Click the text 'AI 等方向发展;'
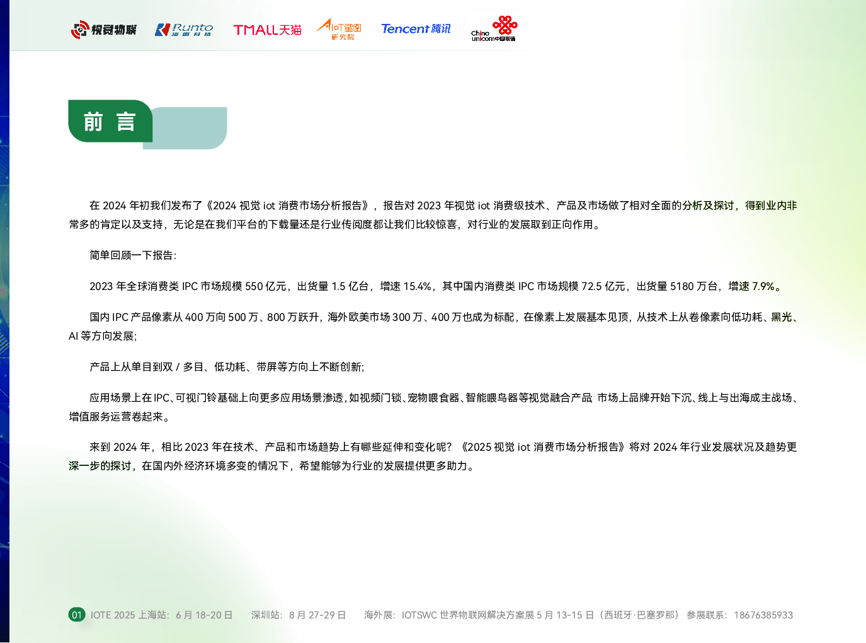Viewport: 866px width, 643px height. coord(103,336)
